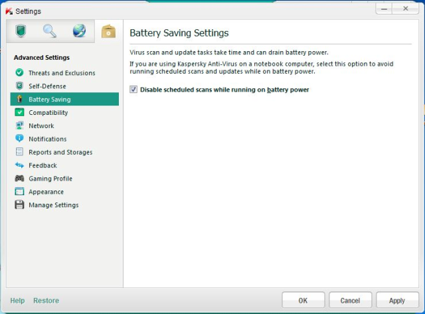Select Self-Defense settings
The image size is (425, 314).
pos(64,86)
